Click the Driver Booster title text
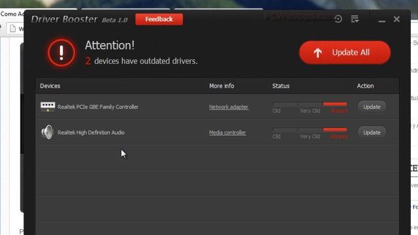This screenshot has height=235, width=418. pos(64,20)
